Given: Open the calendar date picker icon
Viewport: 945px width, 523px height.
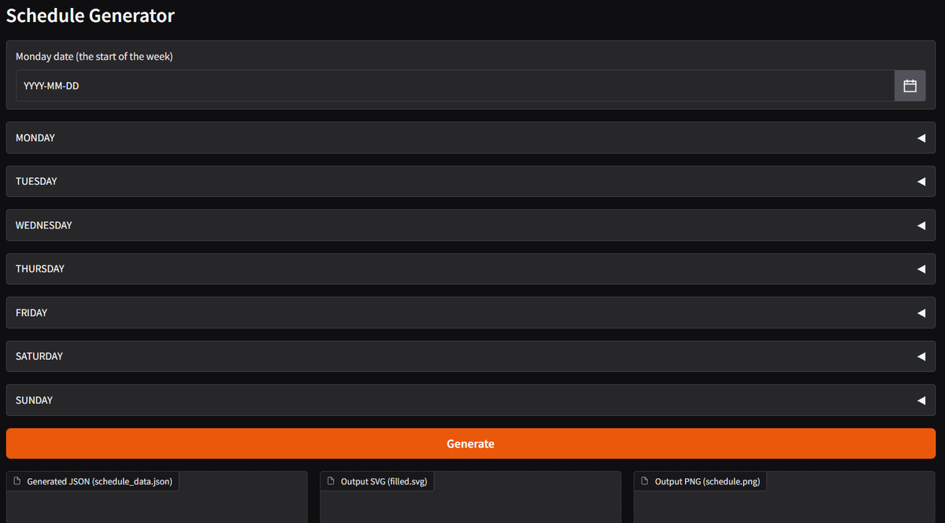Looking at the screenshot, I should tap(910, 86).
